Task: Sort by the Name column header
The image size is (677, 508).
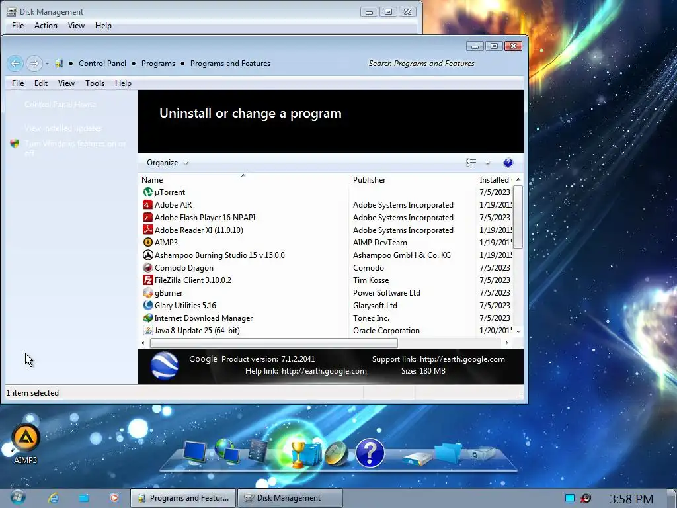Action: click(x=243, y=180)
